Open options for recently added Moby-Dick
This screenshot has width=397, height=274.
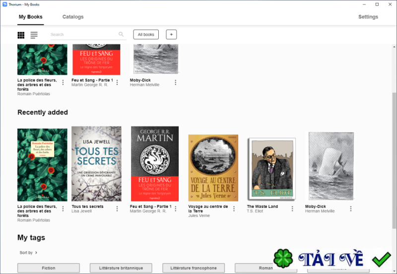[351, 208]
